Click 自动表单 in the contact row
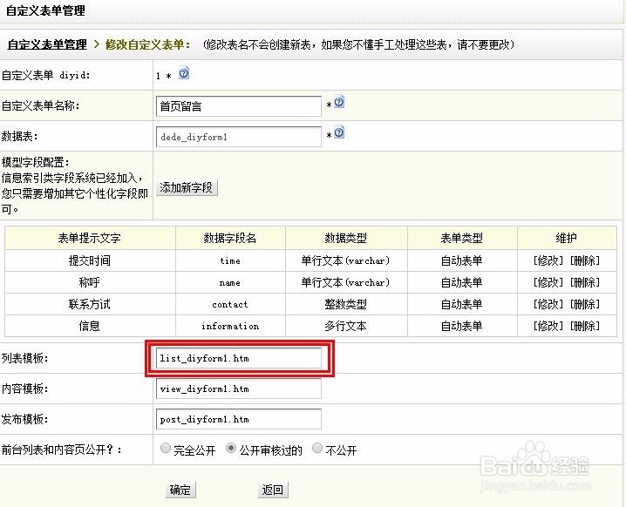Image resolution: width=626 pixels, height=507 pixels. click(462, 304)
